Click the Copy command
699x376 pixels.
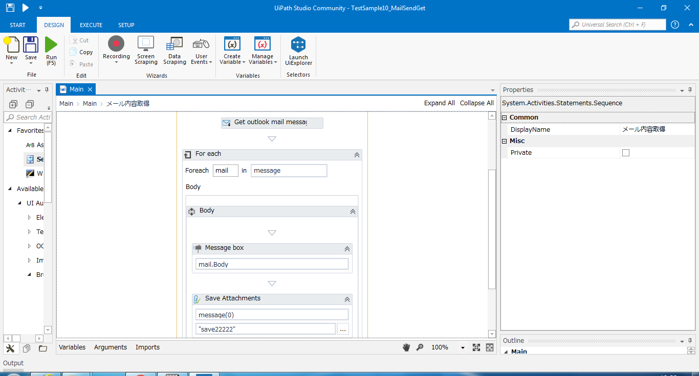(81, 52)
